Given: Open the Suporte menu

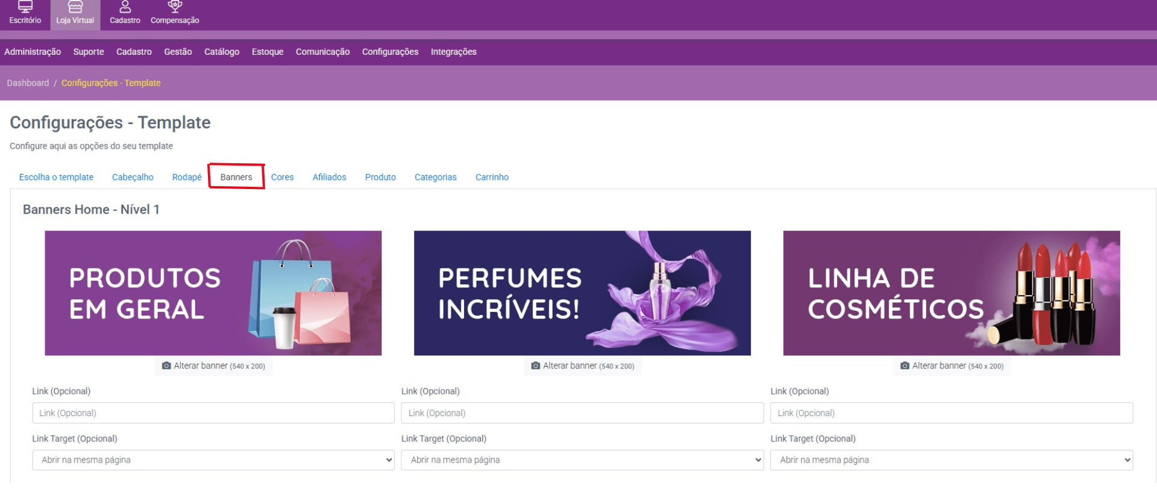Looking at the screenshot, I should tap(89, 52).
